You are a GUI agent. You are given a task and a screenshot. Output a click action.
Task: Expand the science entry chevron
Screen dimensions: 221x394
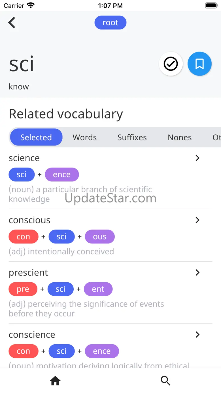coord(197,158)
